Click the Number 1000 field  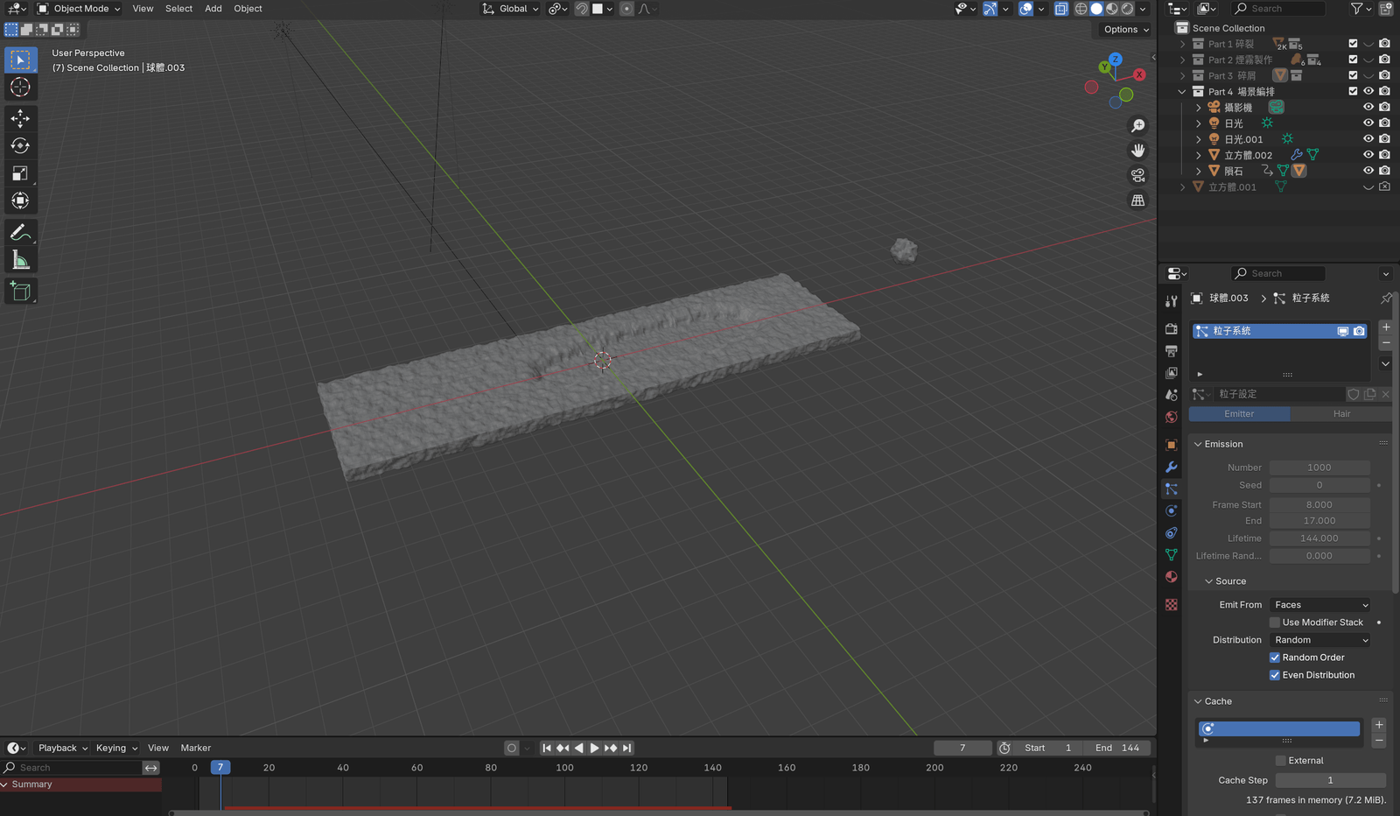point(1319,468)
